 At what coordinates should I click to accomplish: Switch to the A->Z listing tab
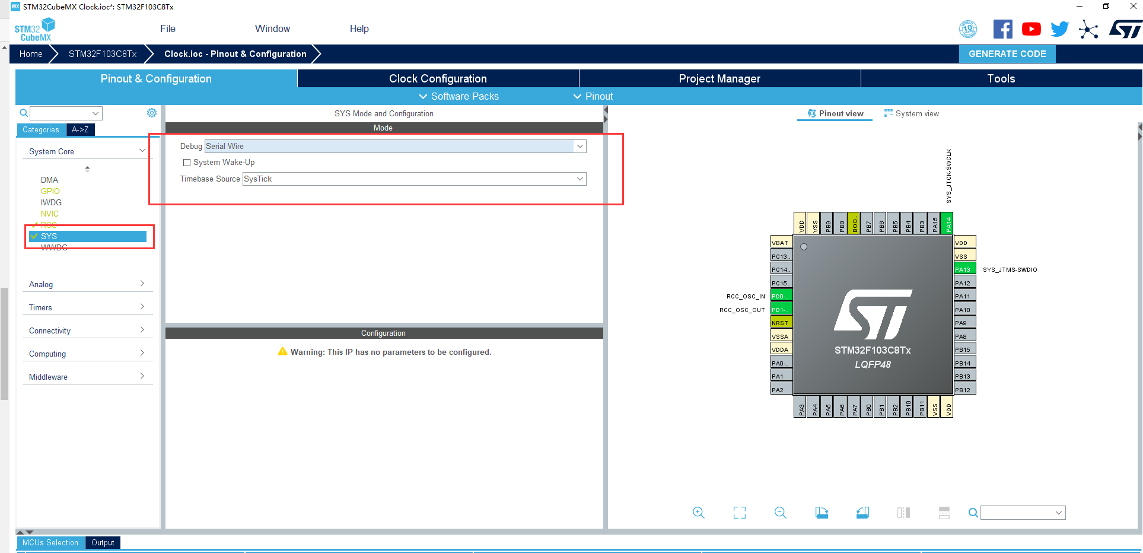coord(80,129)
